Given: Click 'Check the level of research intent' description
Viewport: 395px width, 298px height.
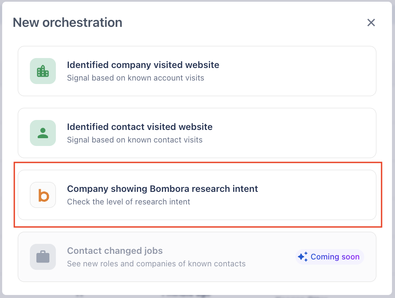Looking at the screenshot, I should click(x=129, y=202).
